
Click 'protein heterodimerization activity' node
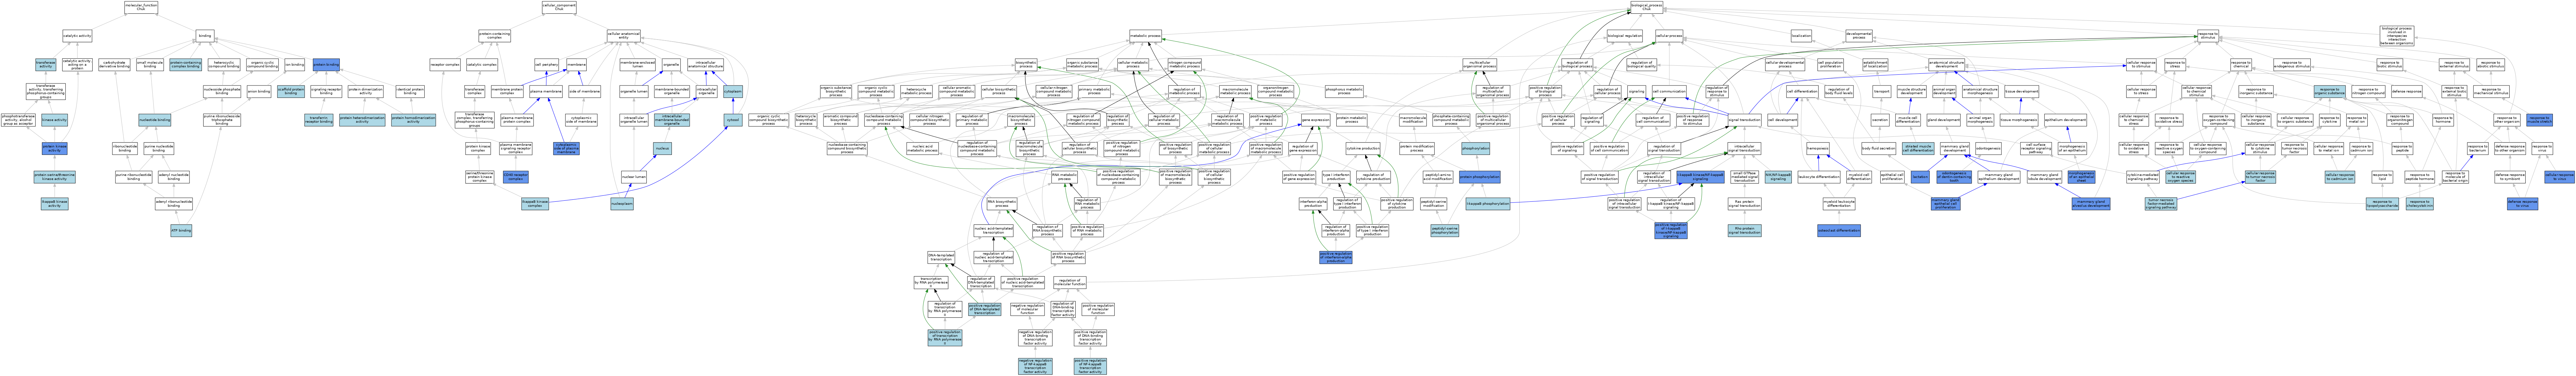(362, 120)
